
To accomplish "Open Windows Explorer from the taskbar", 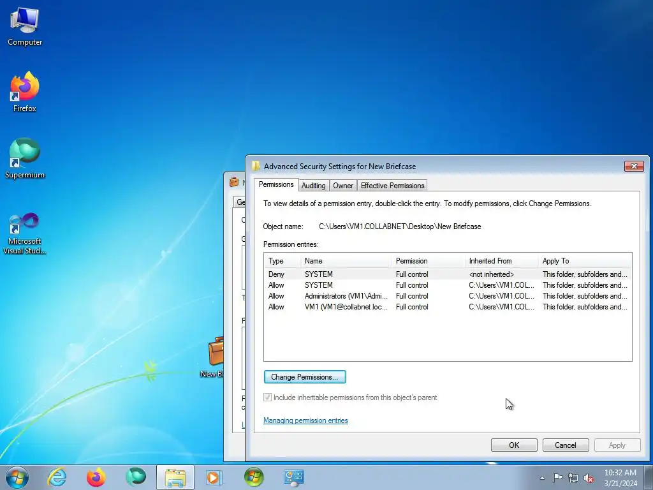I will tap(175, 477).
